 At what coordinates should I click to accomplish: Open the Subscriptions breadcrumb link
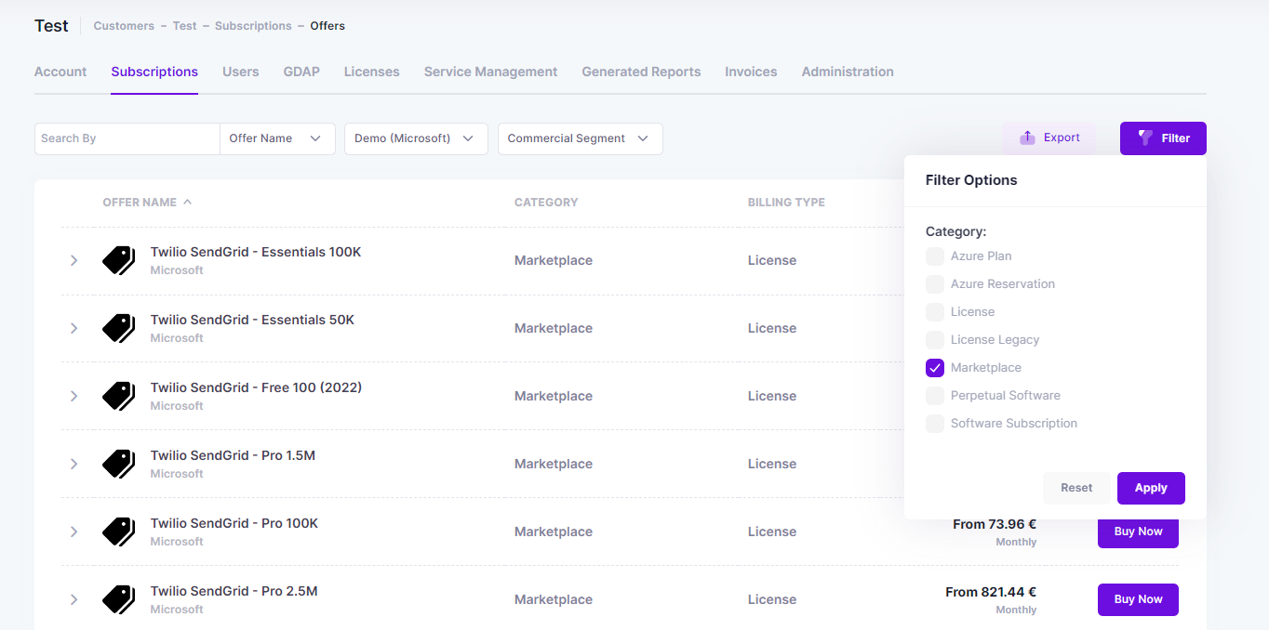pos(253,26)
